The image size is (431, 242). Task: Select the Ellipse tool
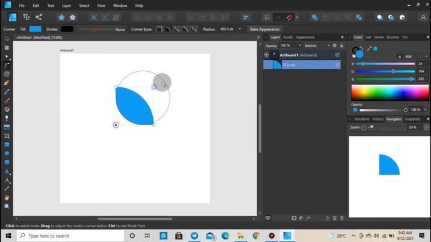pos(7,153)
